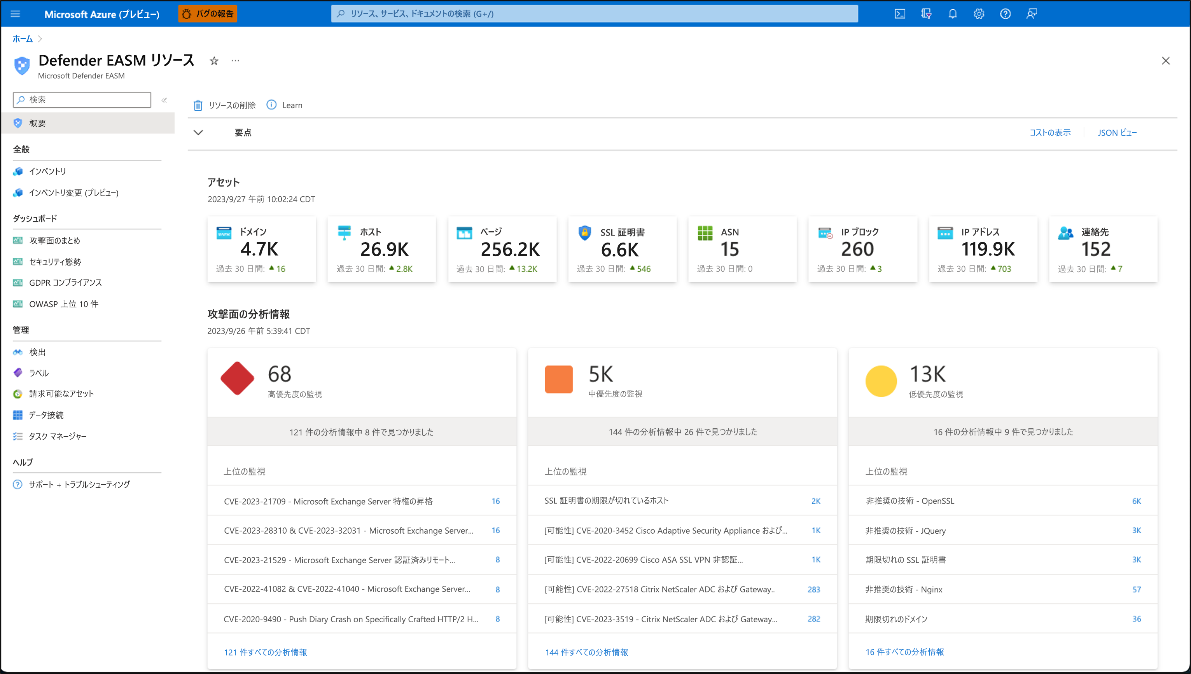Click 144 件すべての分析情報 link
The image size is (1191, 674).
[586, 652]
